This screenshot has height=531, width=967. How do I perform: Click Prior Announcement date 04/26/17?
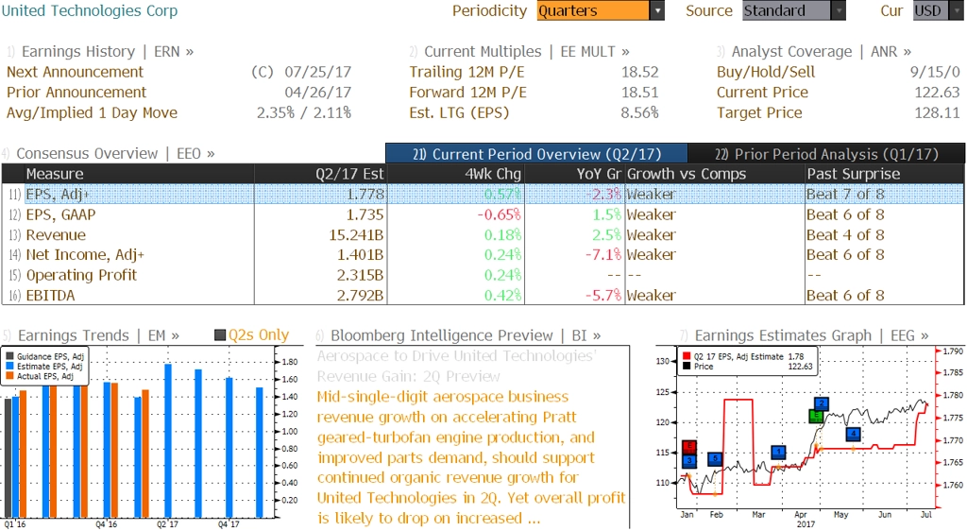click(317, 93)
